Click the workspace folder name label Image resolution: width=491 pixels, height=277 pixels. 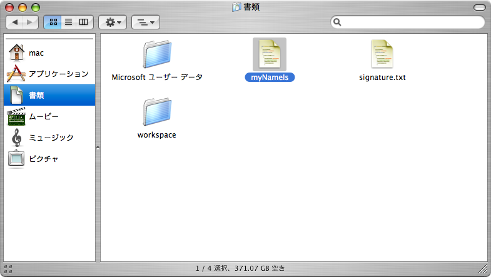click(157, 135)
